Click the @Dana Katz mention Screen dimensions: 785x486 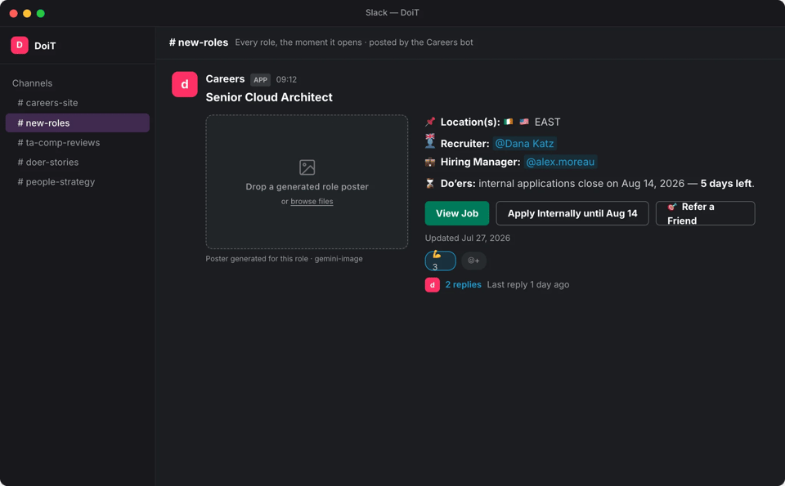click(x=524, y=144)
